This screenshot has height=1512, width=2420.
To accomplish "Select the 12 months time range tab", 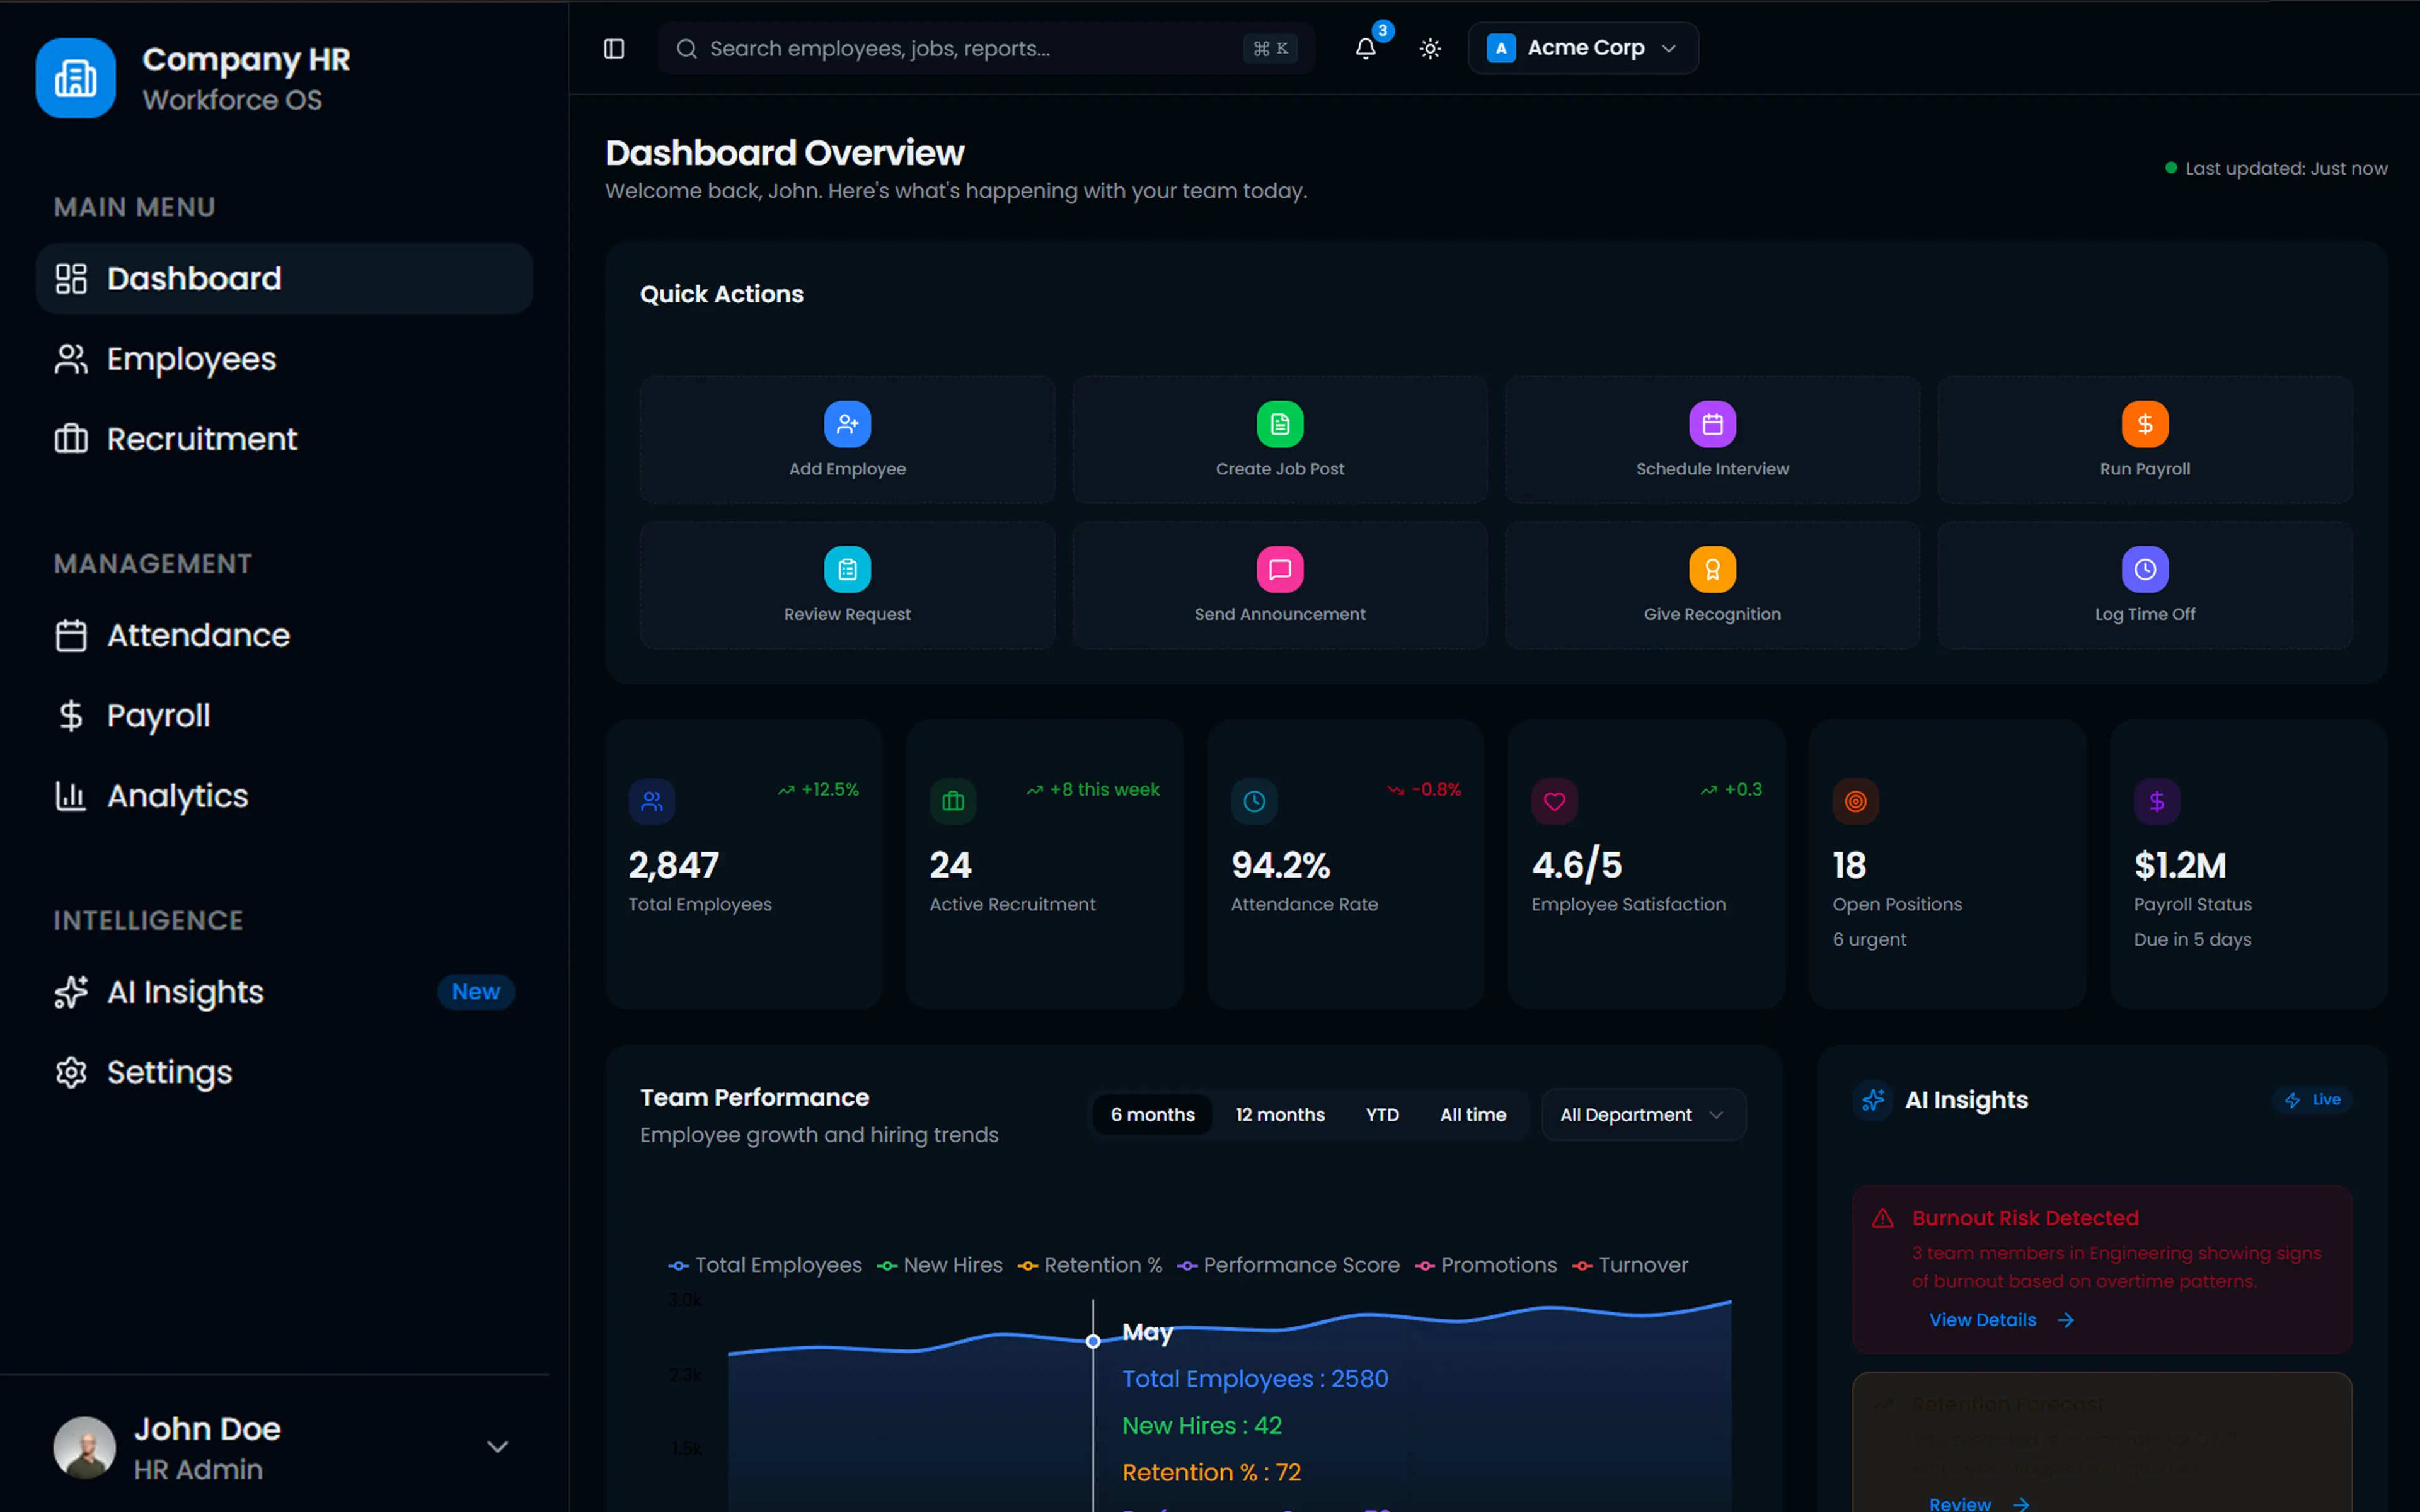I will tap(1279, 1114).
